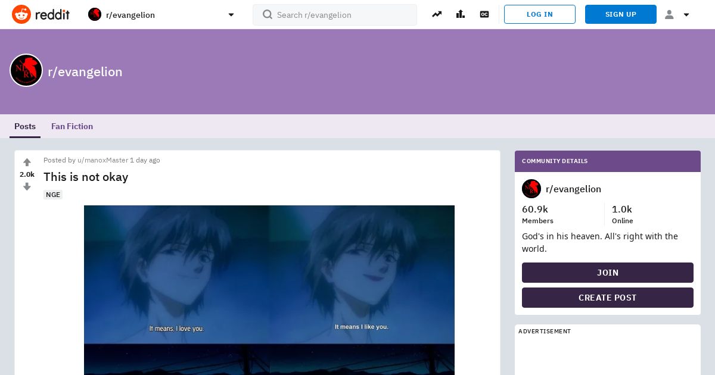Click the 'God's in his heaven' description
Image resolution: width=715 pixels, height=375 pixels.
coord(600,242)
